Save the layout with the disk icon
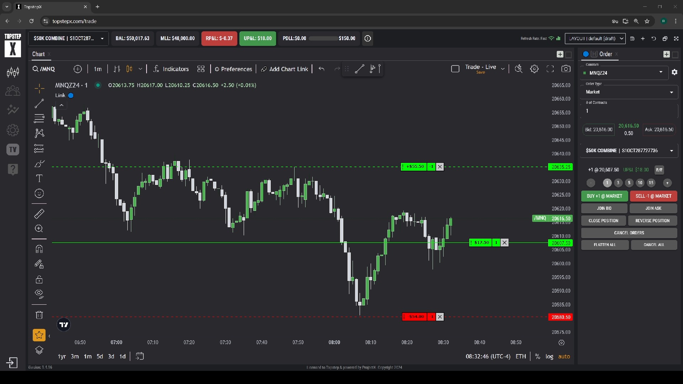 (632, 38)
